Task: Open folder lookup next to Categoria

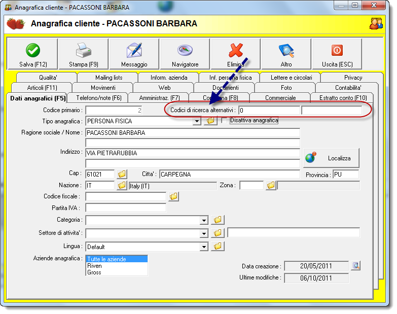Action: pos(218,220)
